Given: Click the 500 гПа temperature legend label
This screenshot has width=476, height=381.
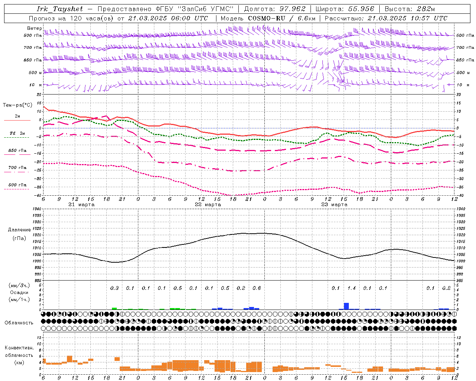Looking at the screenshot, I should click(x=17, y=185).
